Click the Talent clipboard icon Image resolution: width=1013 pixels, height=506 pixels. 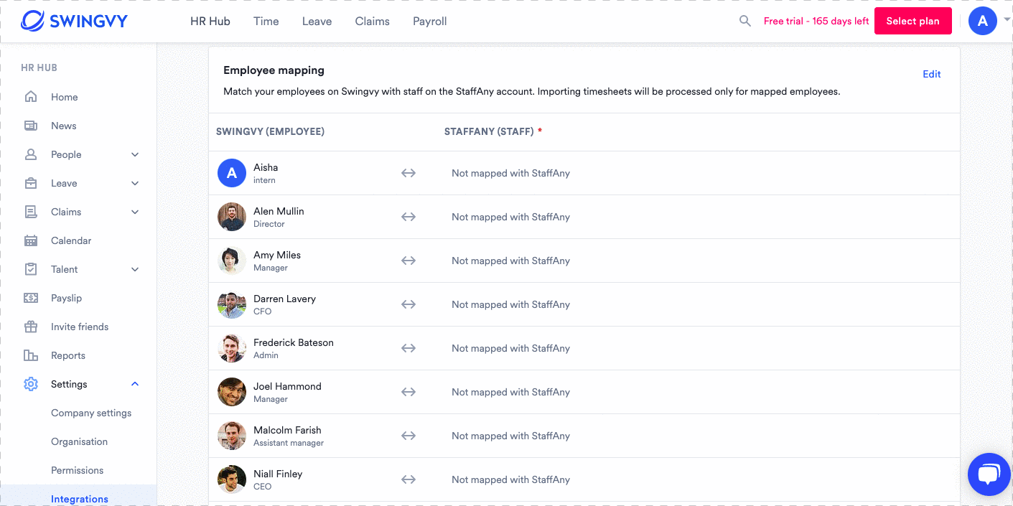click(x=31, y=269)
